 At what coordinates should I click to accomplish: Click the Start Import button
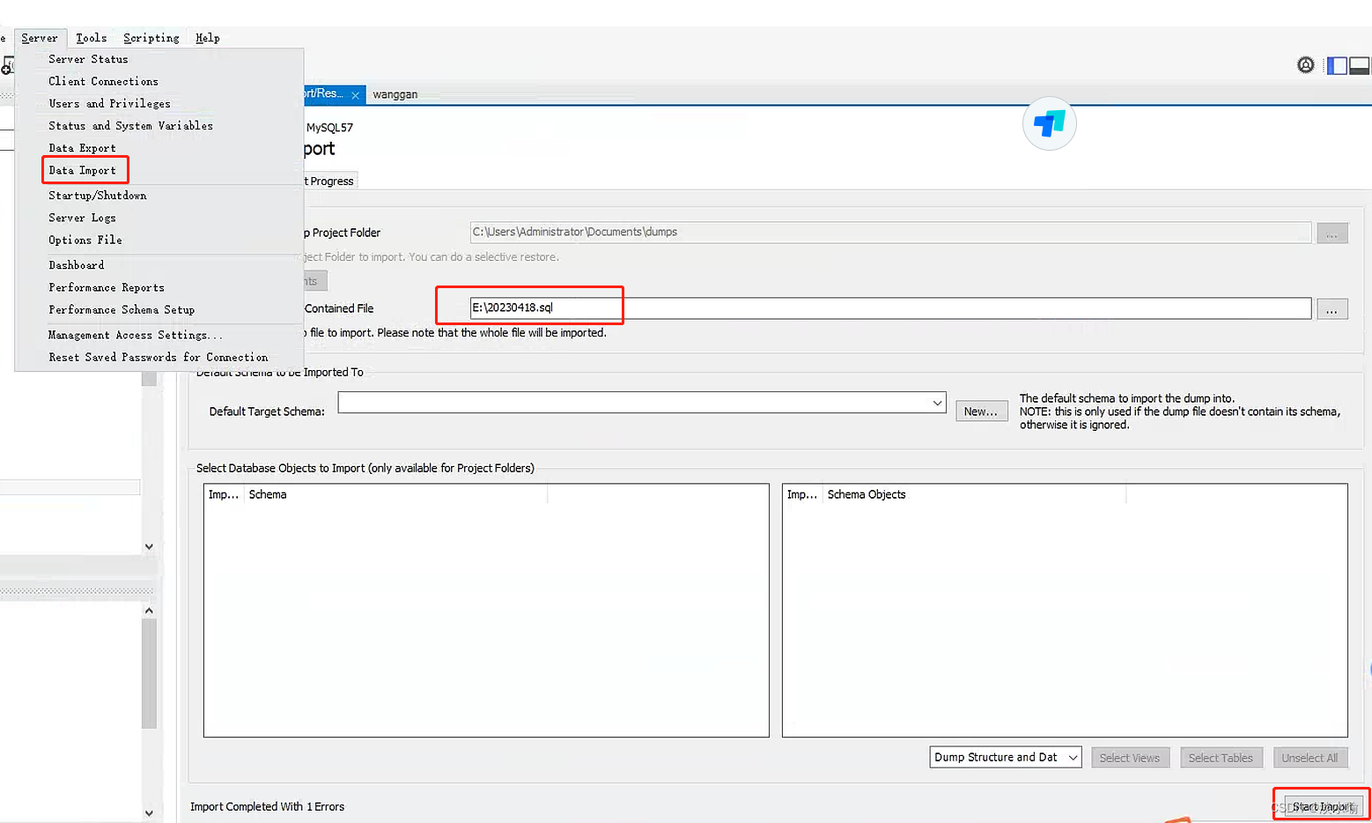(1323, 806)
